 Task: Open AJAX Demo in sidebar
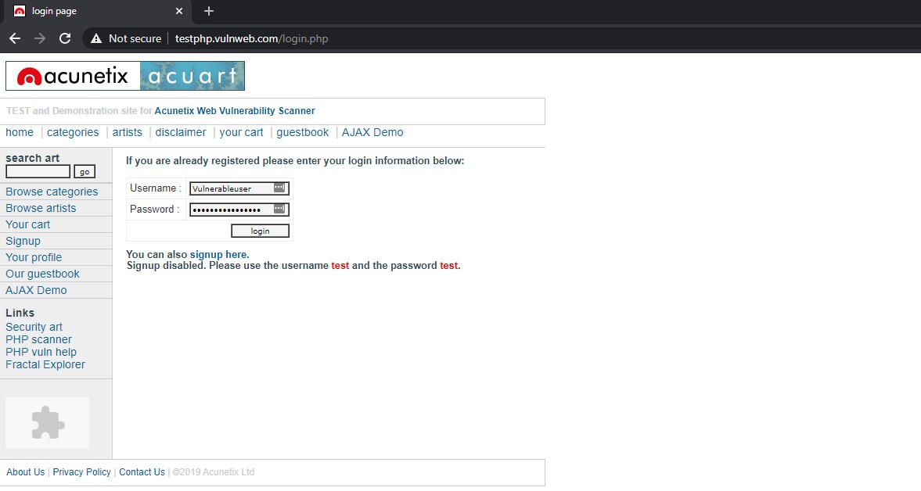36,290
